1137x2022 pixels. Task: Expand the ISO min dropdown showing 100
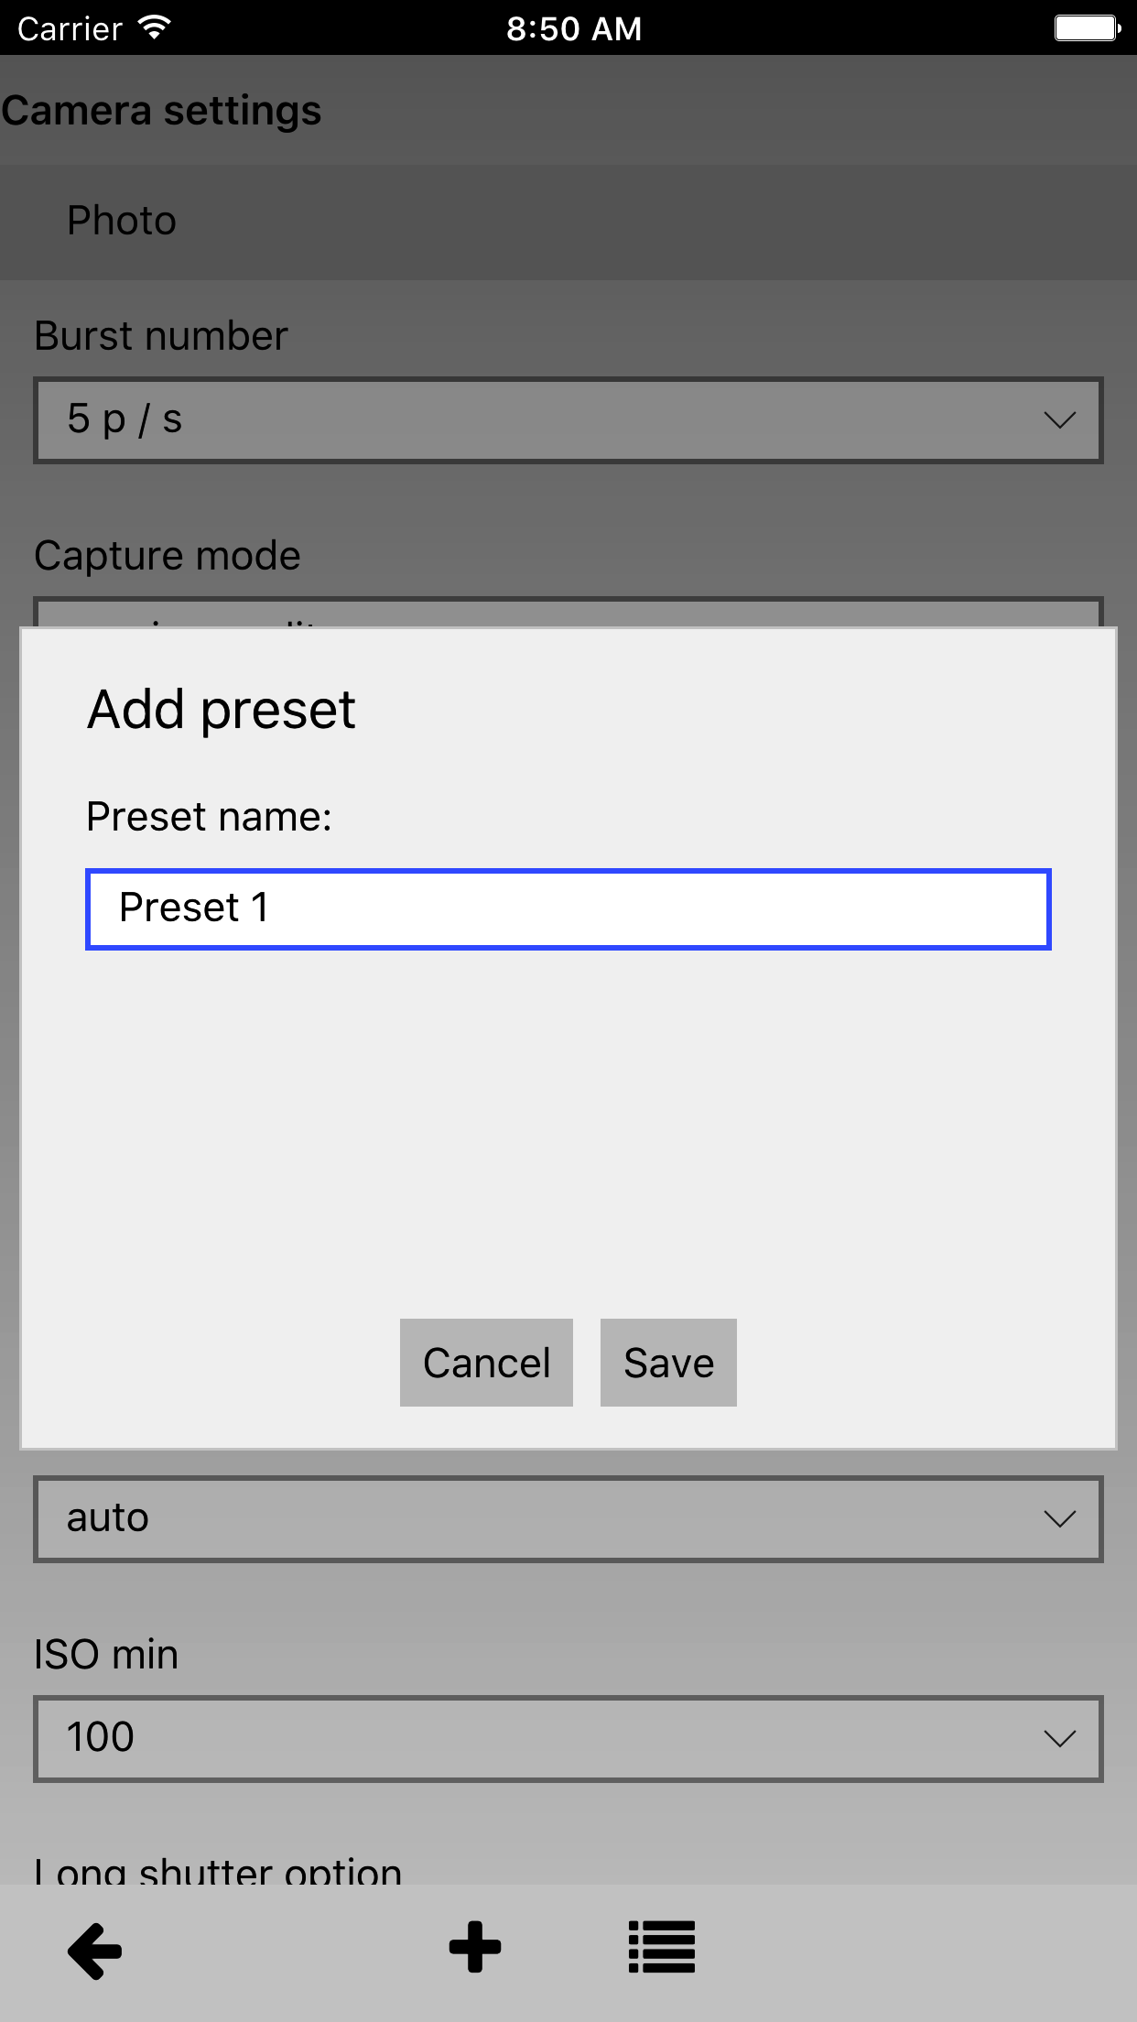tap(568, 1738)
